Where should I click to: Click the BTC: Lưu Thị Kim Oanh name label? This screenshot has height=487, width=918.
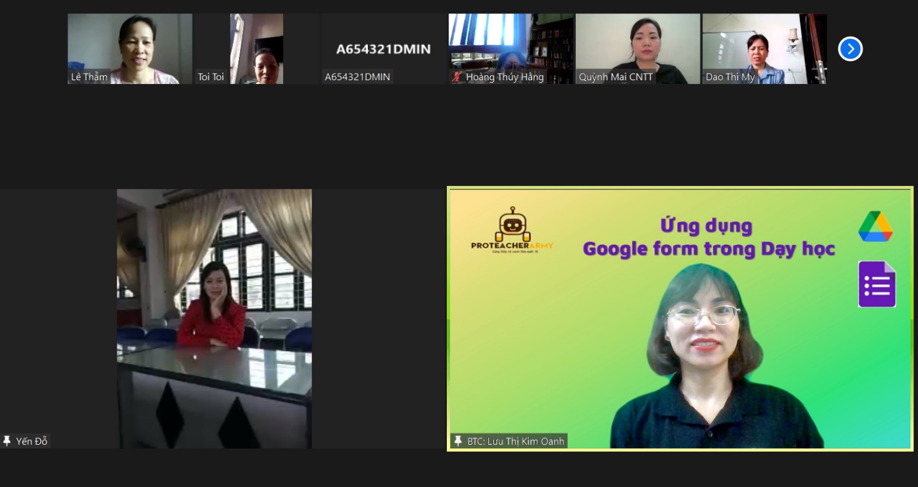515,441
